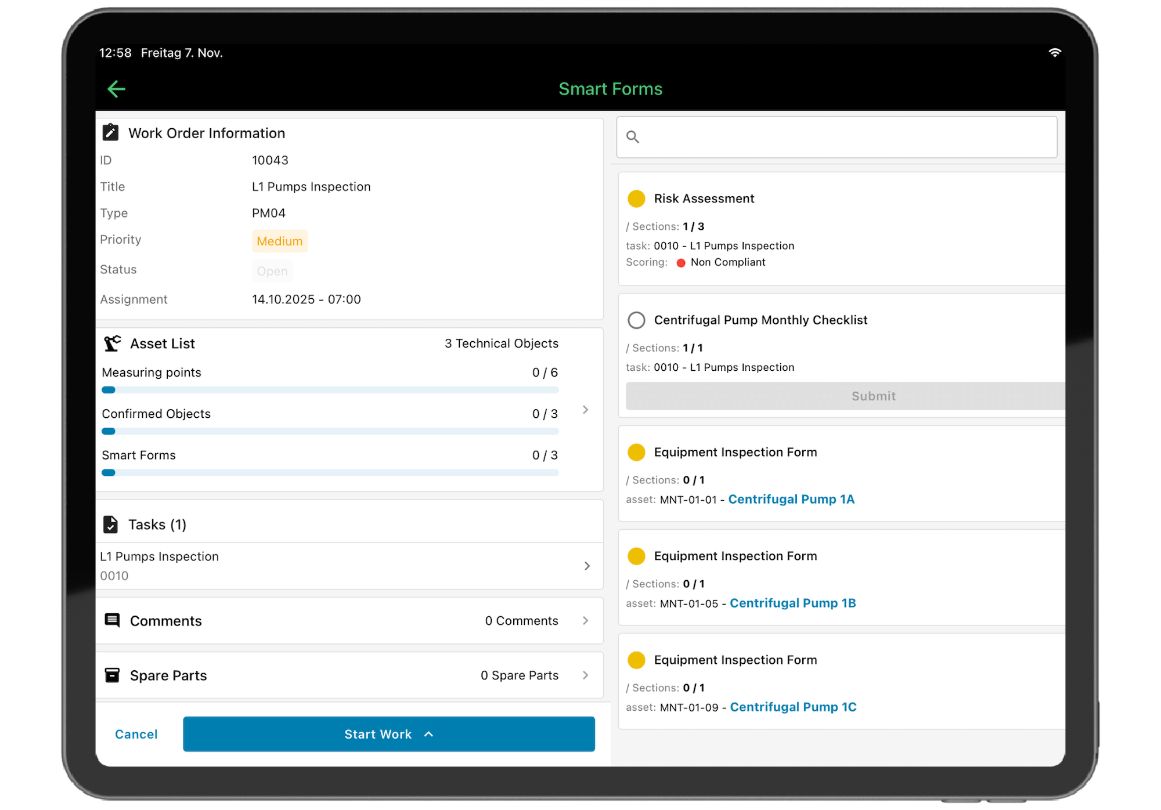
Task: Select the radio circle on Centrifugal Pump Monthly Checklist
Action: [636, 320]
